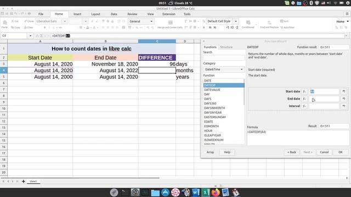This screenshot has height=197, width=351.
Task: Click the Sort tool
Action: point(284,21)
